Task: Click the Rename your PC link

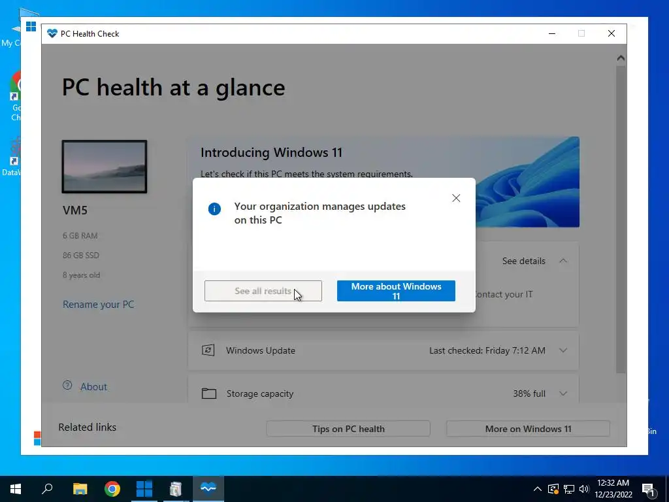Action: tap(99, 305)
